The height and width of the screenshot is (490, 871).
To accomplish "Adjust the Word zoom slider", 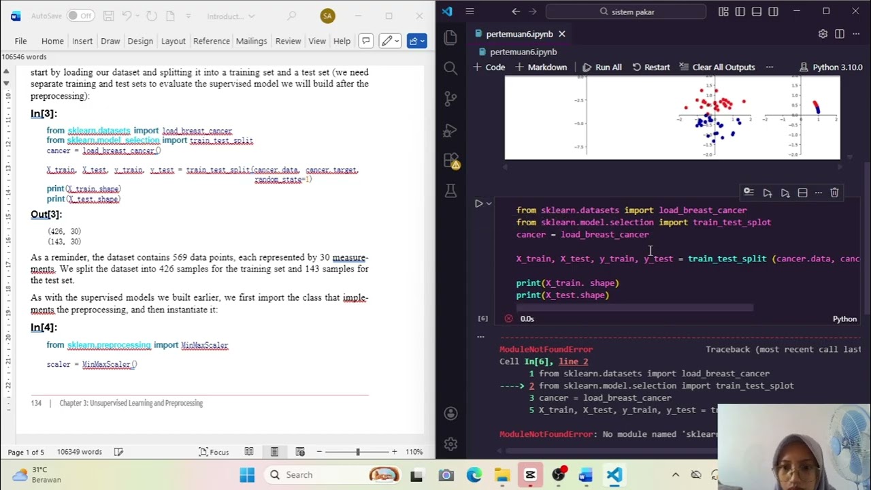I will pos(357,452).
